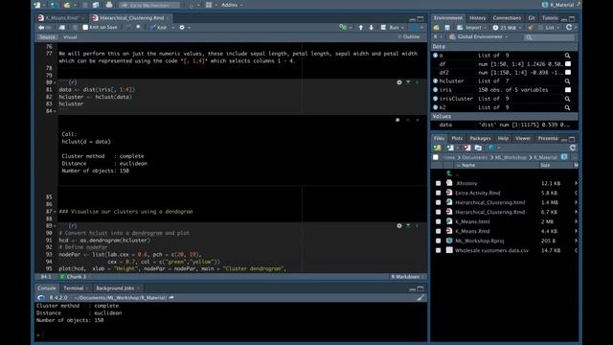Viewport: 613px width, 345px height.
Task: Clear console with broom icon
Action: 420,298
